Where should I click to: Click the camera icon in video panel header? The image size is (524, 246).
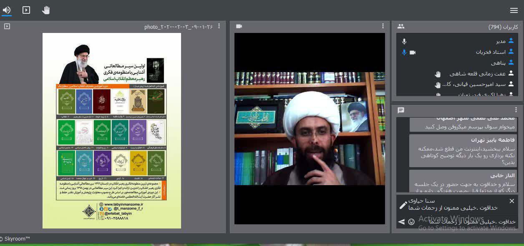239,26
